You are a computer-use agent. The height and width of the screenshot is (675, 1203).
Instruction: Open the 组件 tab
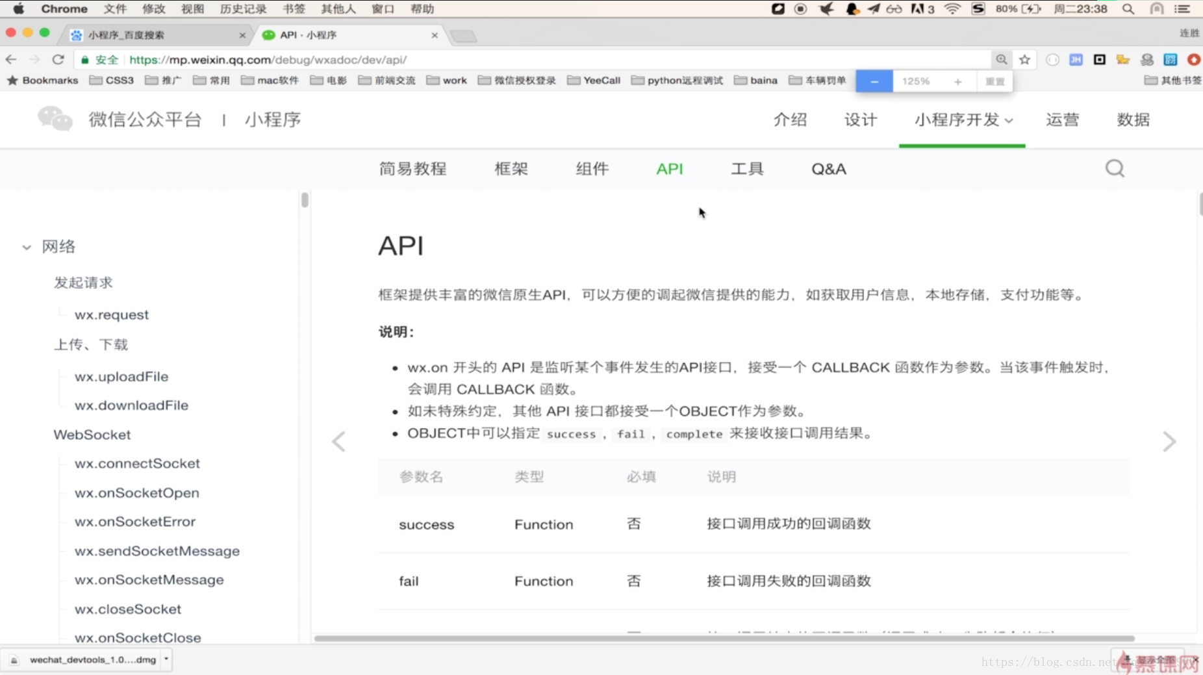tap(592, 168)
